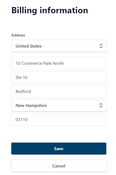Edit the suite number line
The width and height of the screenshot is (116, 175).
click(x=59, y=77)
